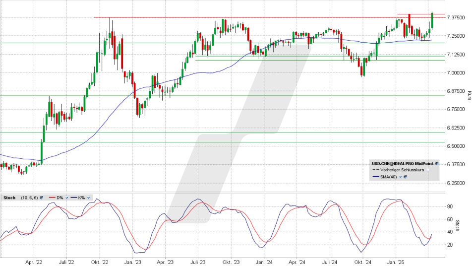This screenshot has width=476, height=268.
Task: Click the Jan. '25 date axis label
Action: [x=396, y=262]
